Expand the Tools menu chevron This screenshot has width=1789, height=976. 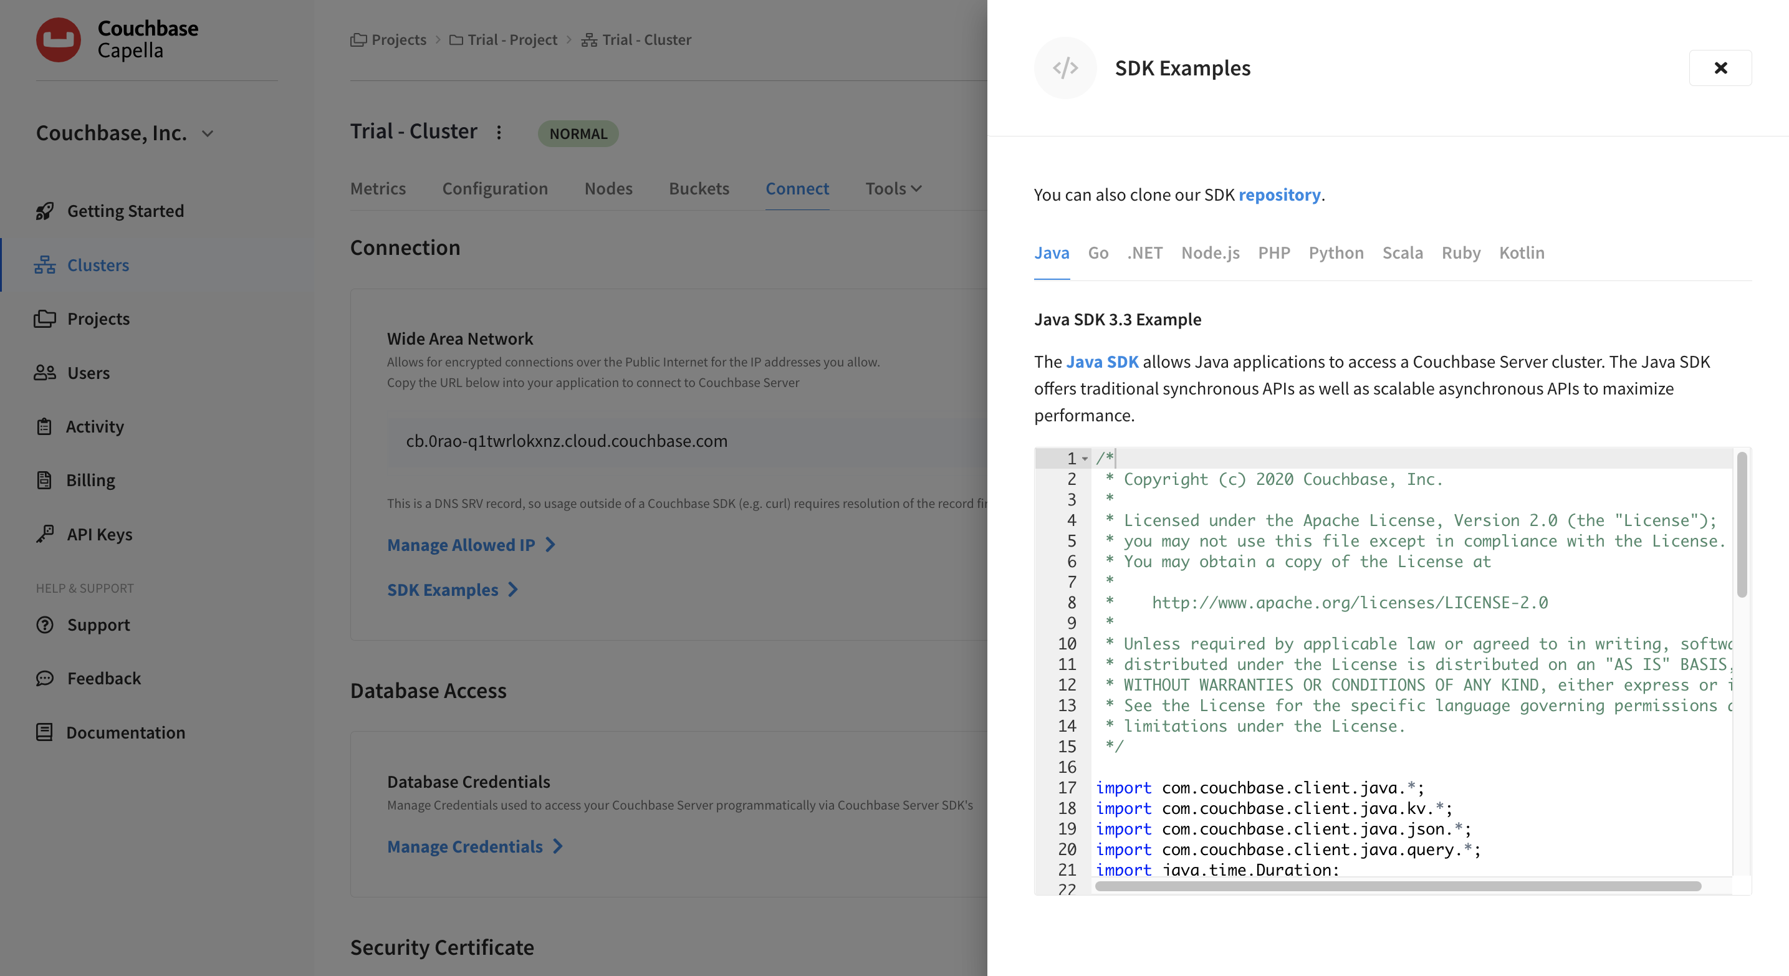point(917,188)
